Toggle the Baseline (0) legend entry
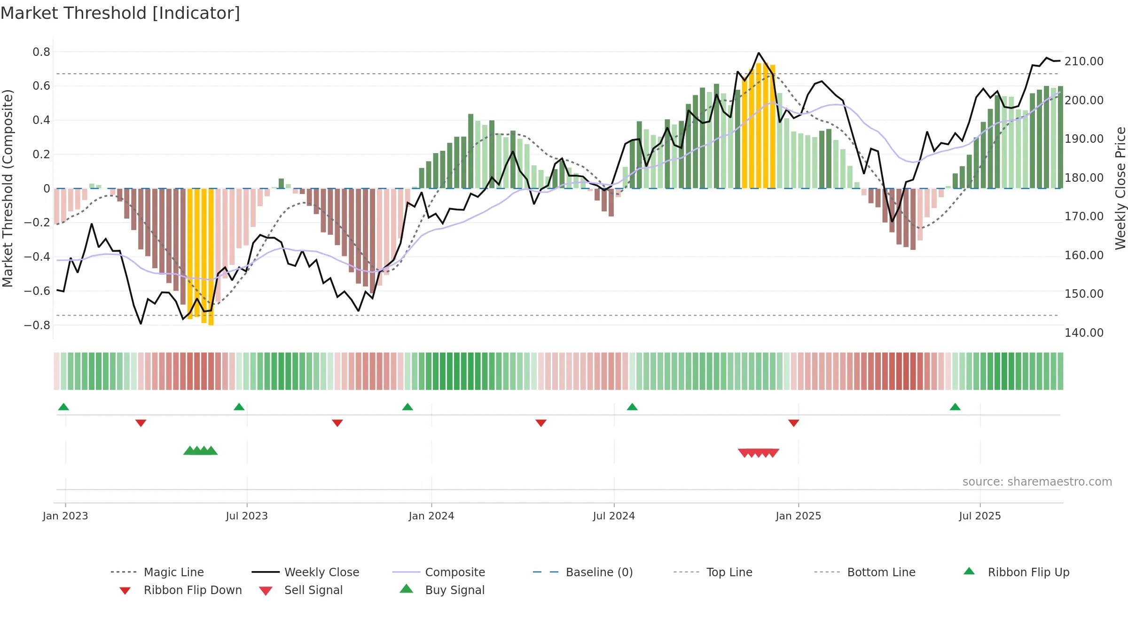Viewport: 1128px width, 634px height. point(583,572)
